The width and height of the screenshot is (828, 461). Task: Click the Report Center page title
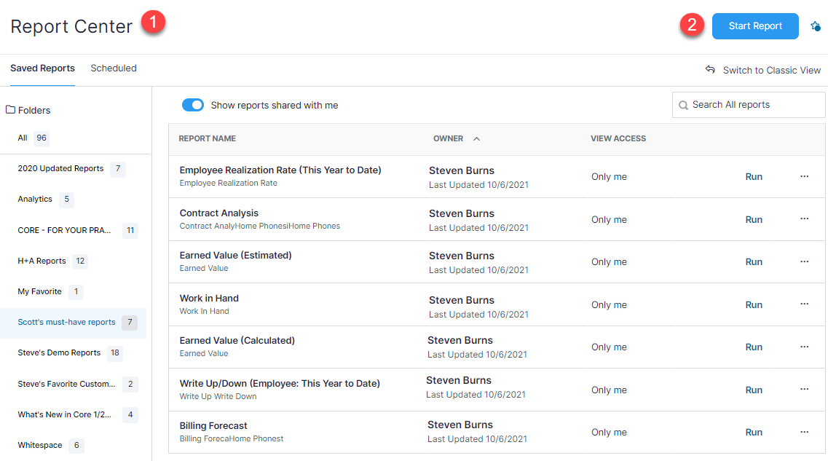(71, 26)
